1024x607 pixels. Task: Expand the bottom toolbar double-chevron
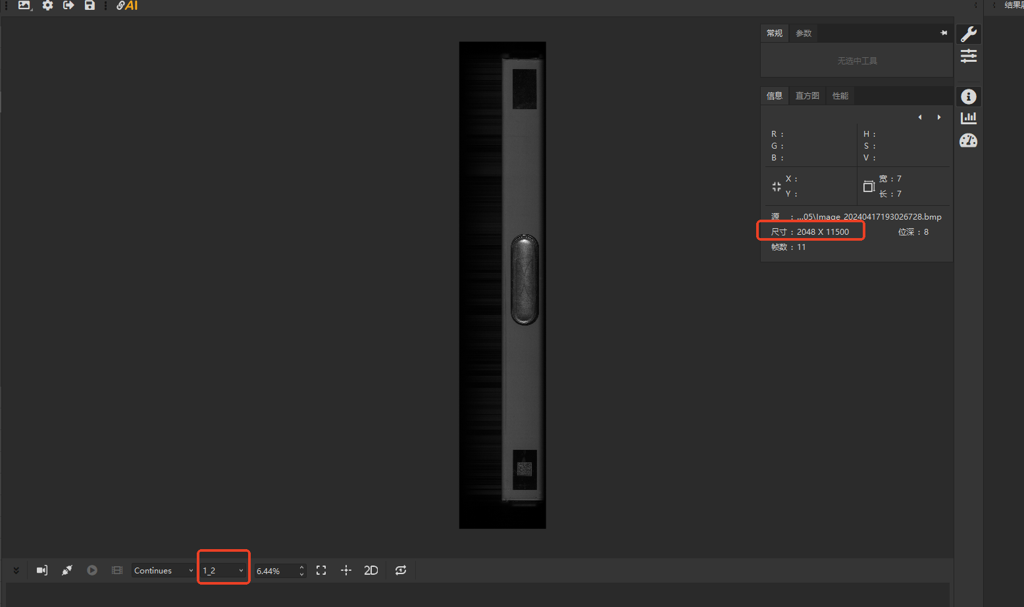pos(16,570)
